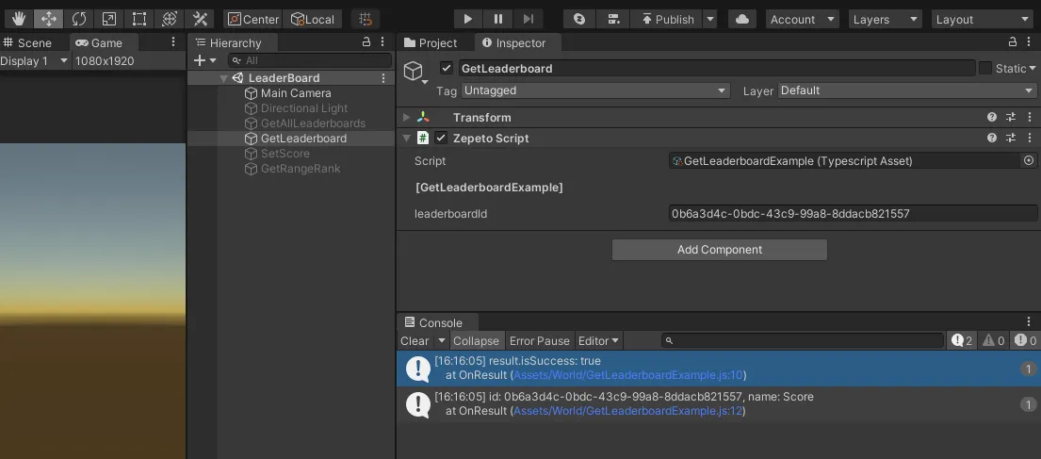
Task: Open the Publish dropdown arrow
Action: pos(710,19)
